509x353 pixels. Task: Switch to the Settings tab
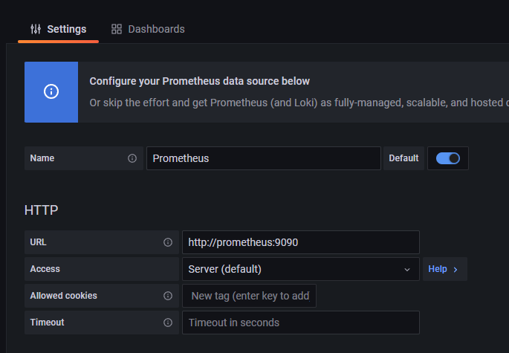pyautogui.click(x=58, y=29)
